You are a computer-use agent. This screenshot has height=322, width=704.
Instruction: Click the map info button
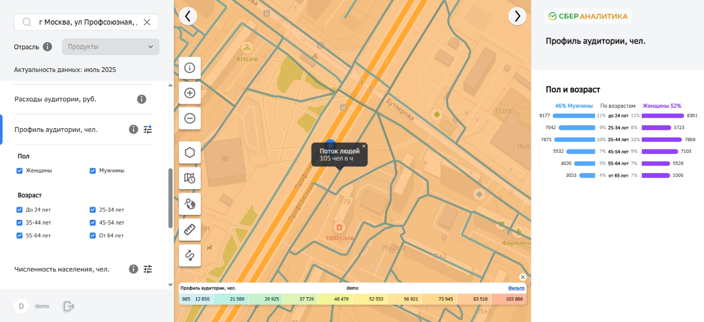pyautogui.click(x=190, y=68)
